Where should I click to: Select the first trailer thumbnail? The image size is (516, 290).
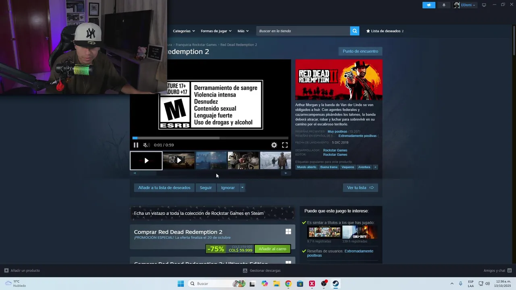(146, 161)
